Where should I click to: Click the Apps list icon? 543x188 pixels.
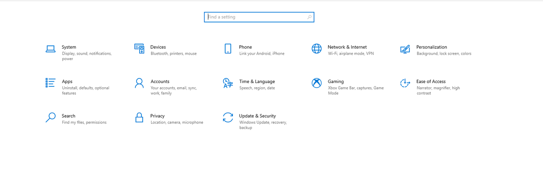pyautogui.click(x=50, y=83)
